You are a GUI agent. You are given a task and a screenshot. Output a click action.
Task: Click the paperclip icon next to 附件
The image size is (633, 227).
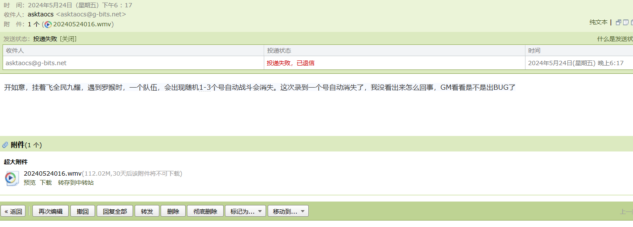point(5,145)
